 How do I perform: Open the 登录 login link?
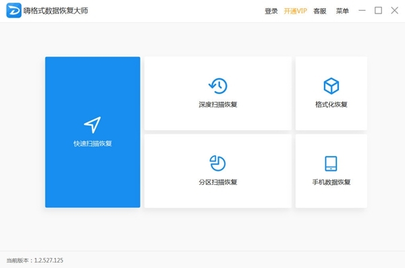coord(271,11)
